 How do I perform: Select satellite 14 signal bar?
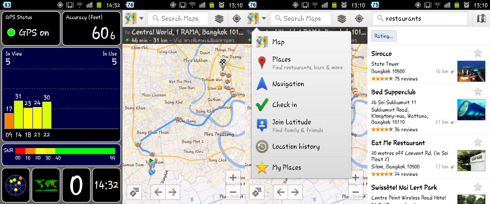pyautogui.click(x=18, y=115)
